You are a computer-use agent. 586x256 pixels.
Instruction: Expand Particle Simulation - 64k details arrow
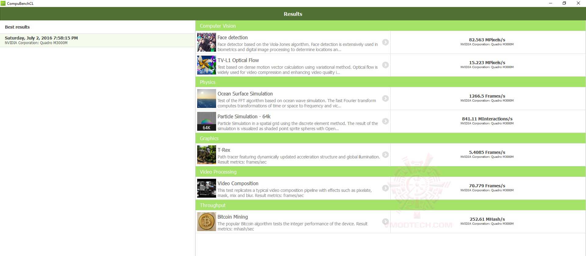[385, 121]
